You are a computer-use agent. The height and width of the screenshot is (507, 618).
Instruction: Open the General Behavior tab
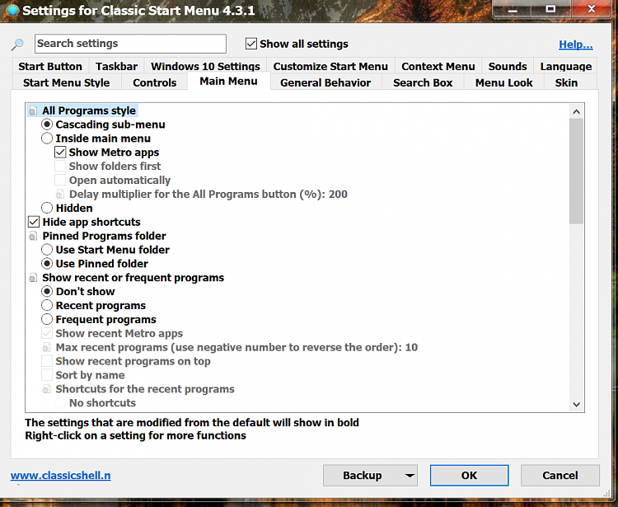[325, 82]
